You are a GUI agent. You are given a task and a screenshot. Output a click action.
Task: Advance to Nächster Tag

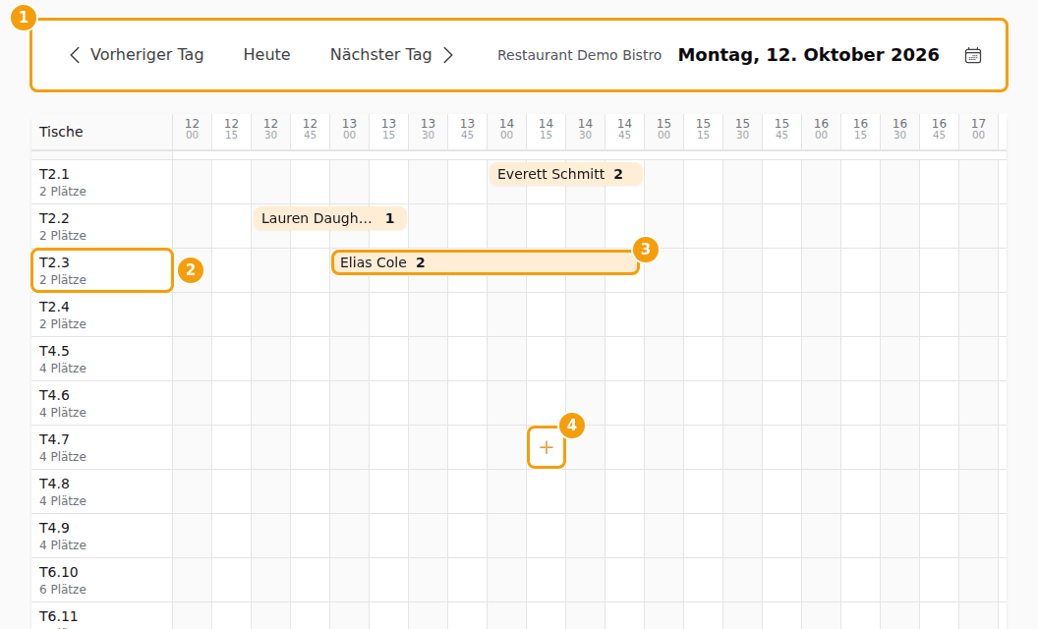tap(392, 55)
